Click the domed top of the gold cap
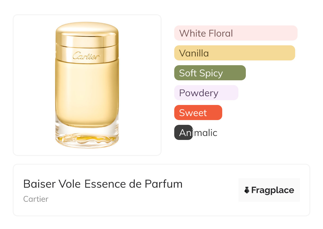323x229 pixels. click(x=87, y=28)
